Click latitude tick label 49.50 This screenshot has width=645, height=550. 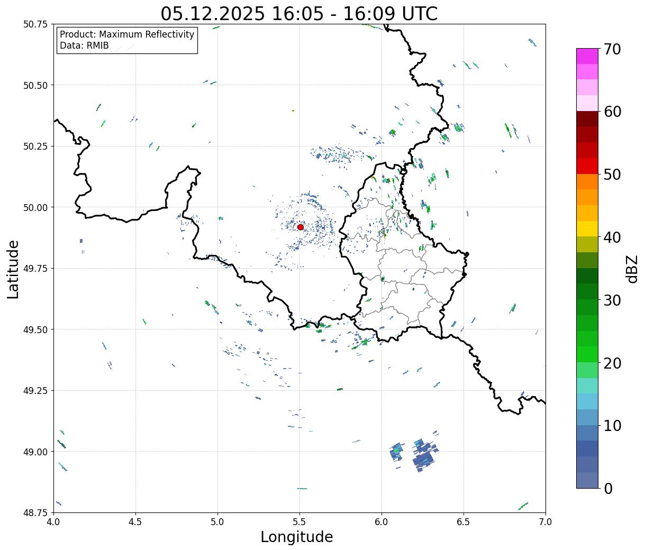(35, 329)
